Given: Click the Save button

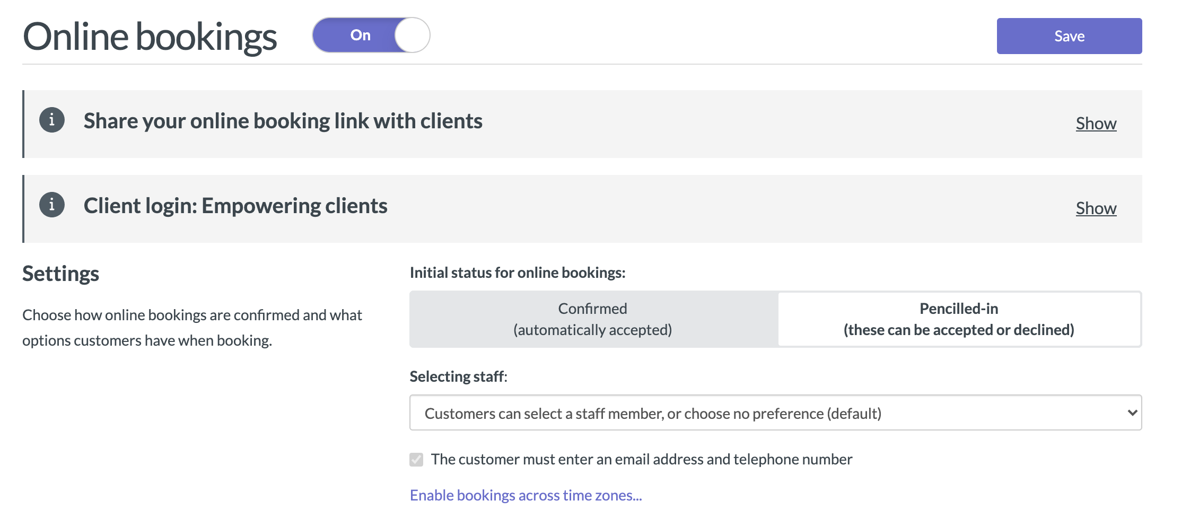Looking at the screenshot, I should pos(1069,36).
